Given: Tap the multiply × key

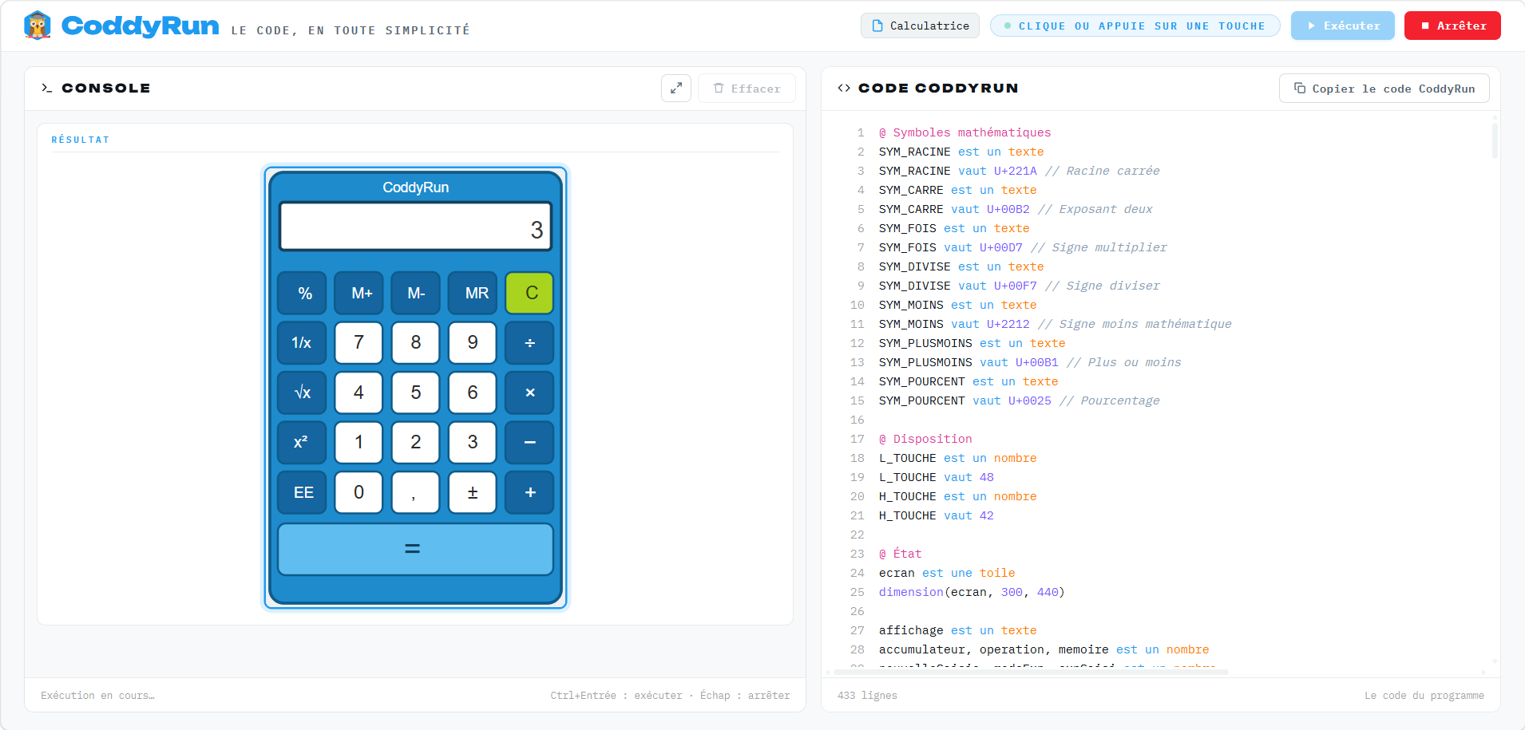Looking at the screenshot, I should [x=529, y=393].
